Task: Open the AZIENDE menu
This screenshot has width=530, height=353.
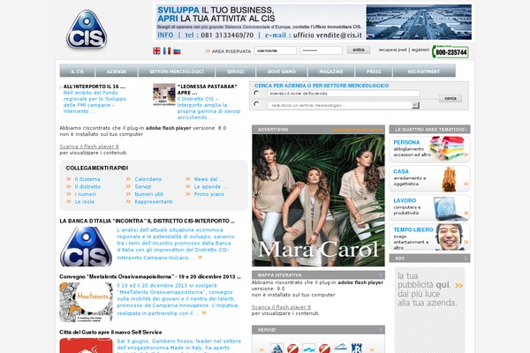Action: click(117, 71)
